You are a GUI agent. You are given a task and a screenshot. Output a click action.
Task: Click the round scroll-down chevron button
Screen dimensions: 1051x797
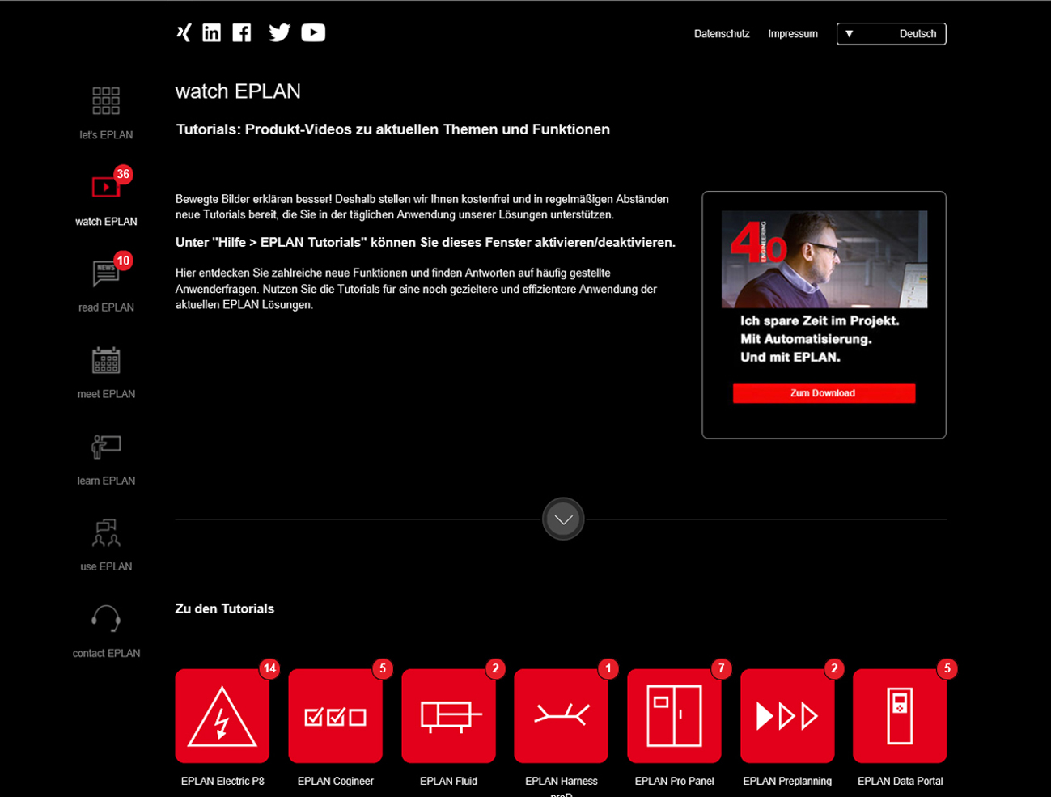point(563,519)
